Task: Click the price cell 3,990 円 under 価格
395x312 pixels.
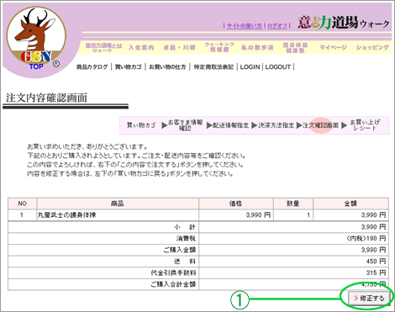Action: point(236,215)
